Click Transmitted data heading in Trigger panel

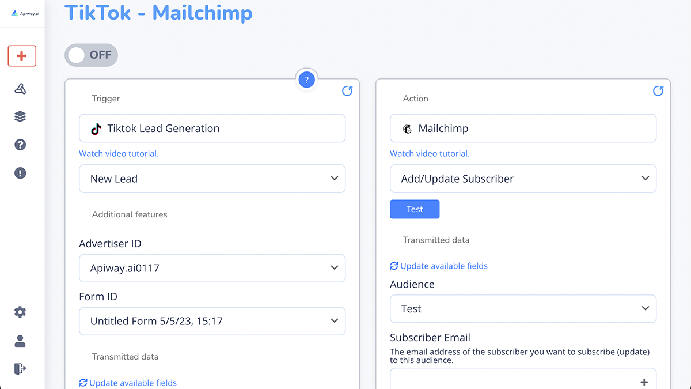click(x=125, y=357)
